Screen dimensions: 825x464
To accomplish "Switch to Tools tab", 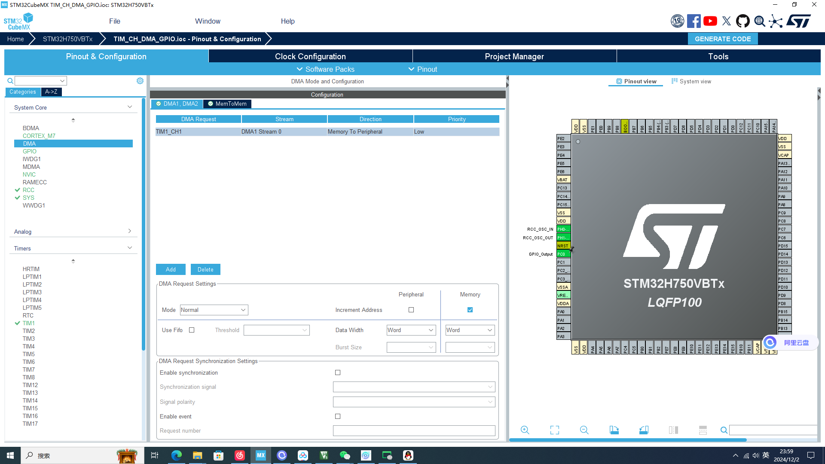I will point(718,56).
